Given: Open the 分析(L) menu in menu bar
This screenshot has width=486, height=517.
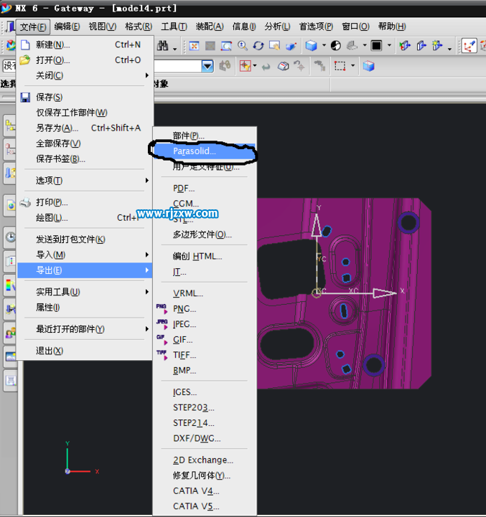Looking at the screenshot, I should point(277,27).
